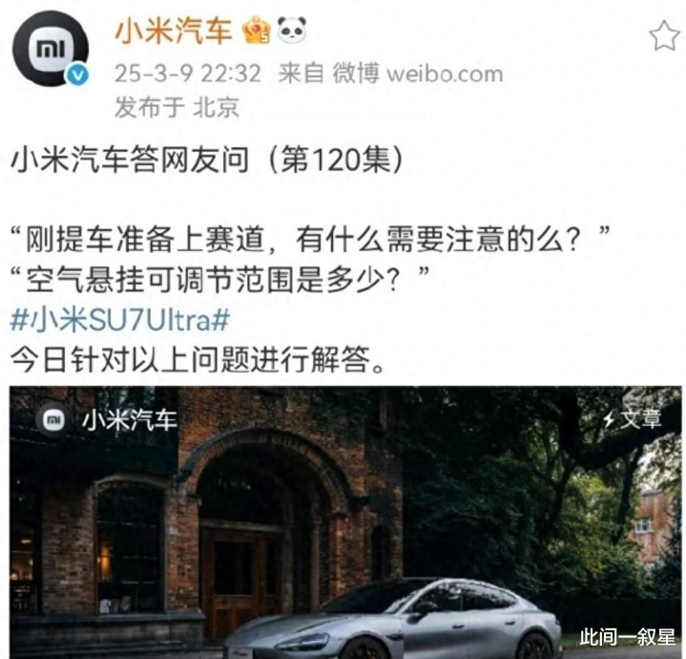Open the Xiaomi Auto profile avatar
The height and width of the screenshot is (659, 686).
[51, 48]
